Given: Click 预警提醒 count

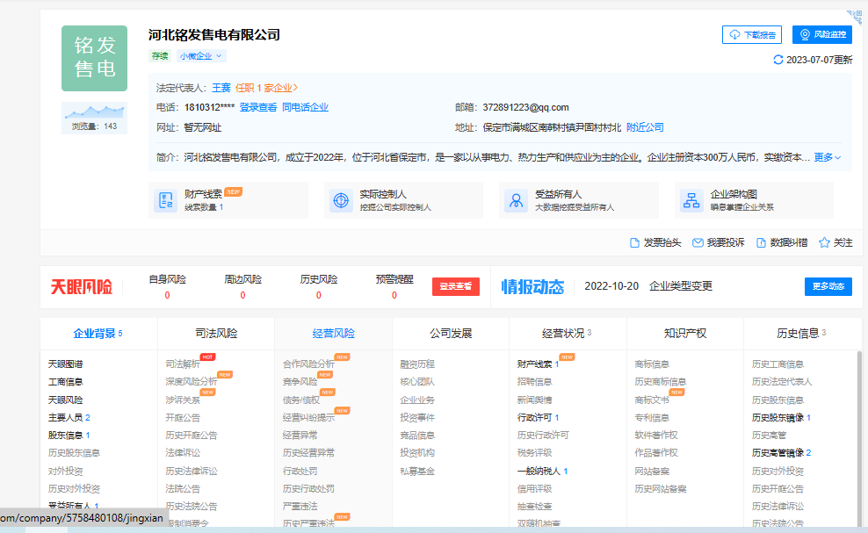Looking at the screenshot, I should coord(394,296).
